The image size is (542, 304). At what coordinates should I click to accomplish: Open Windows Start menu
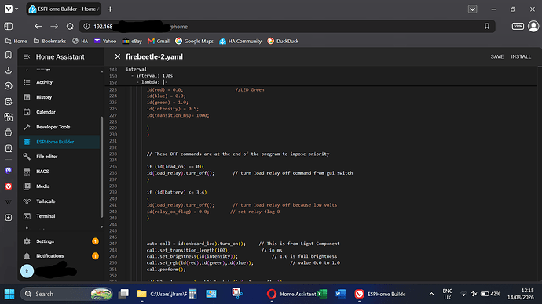point(9,294)
